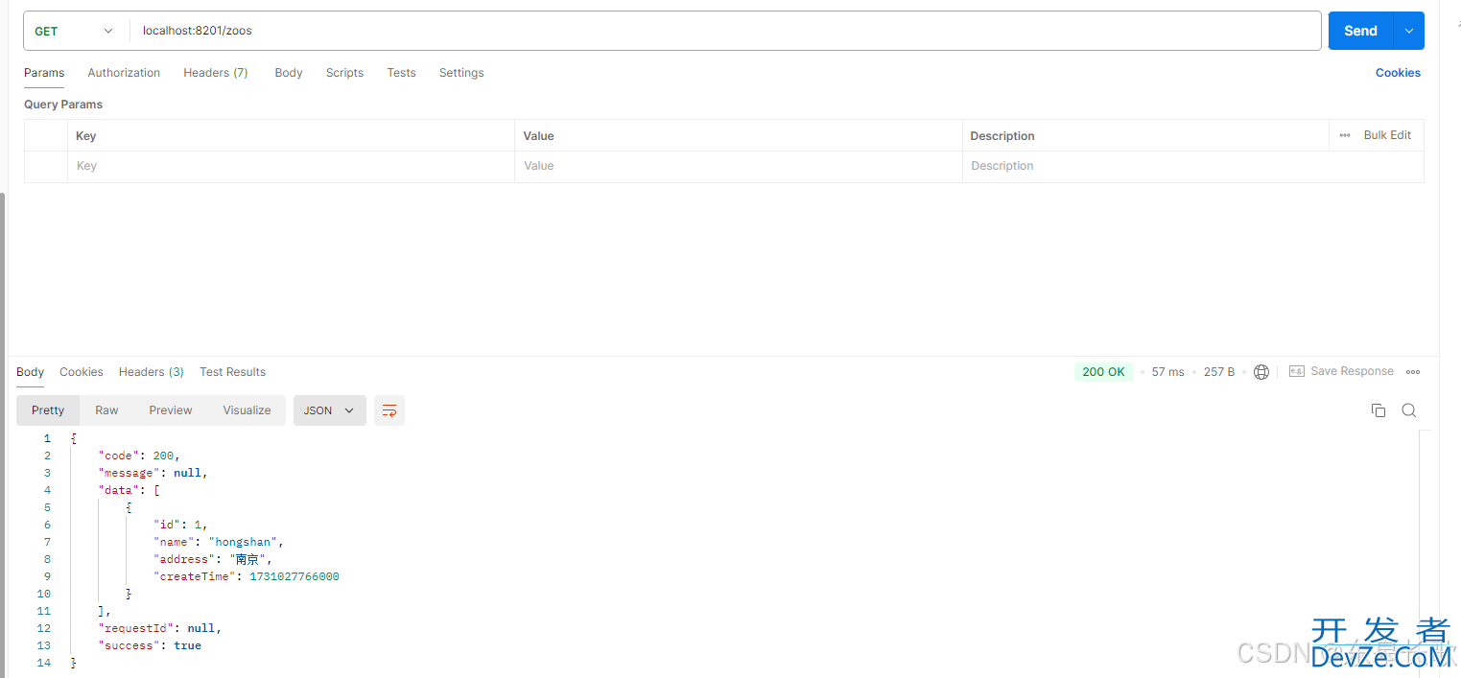Viewport: 1461px width, 678px height.
Task: Open the response Headers (3) tab
Action: [152, 372]
